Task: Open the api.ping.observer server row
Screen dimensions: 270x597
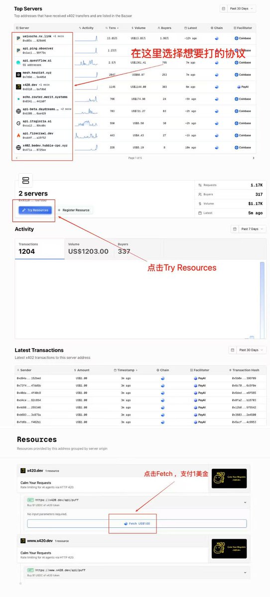Action: pyautogui.click(x=135, y=50)
